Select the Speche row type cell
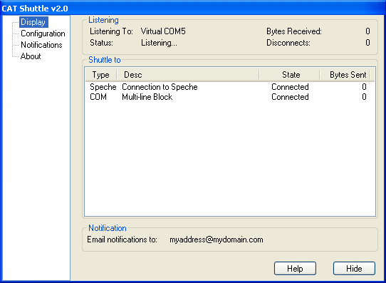 (103, 87)
